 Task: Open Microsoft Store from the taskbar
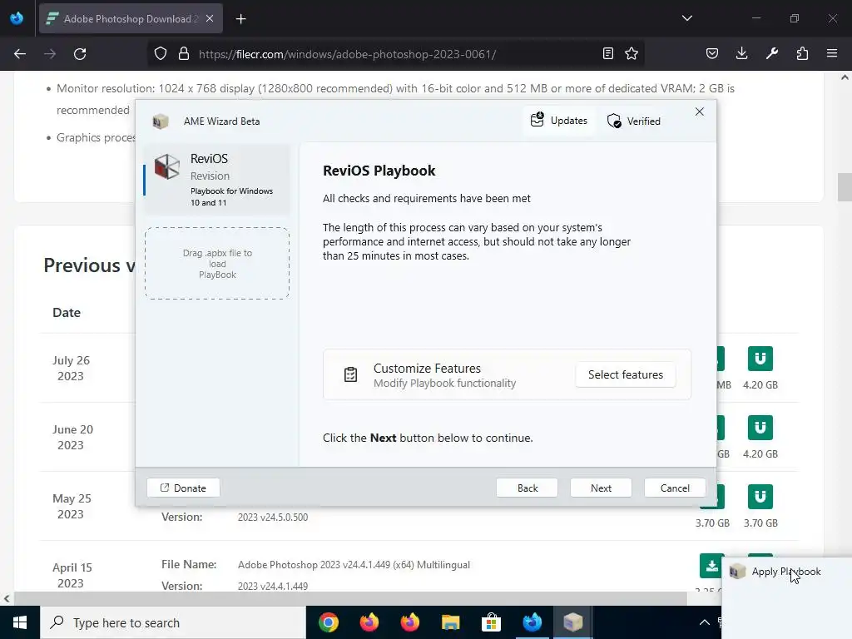(491, 622)
